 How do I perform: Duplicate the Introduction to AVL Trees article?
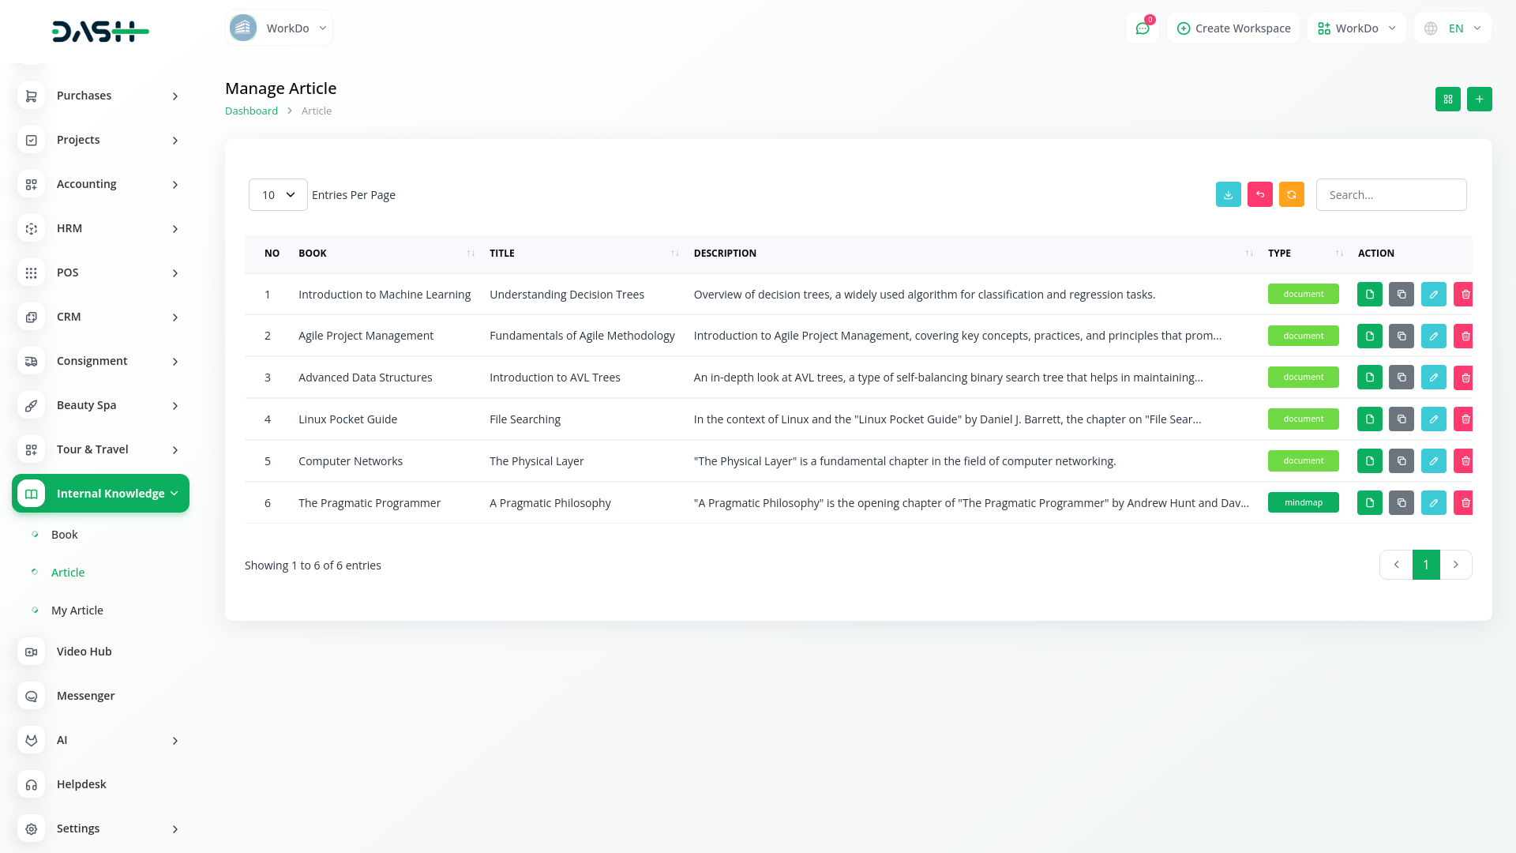click(x=1402, y=378)
